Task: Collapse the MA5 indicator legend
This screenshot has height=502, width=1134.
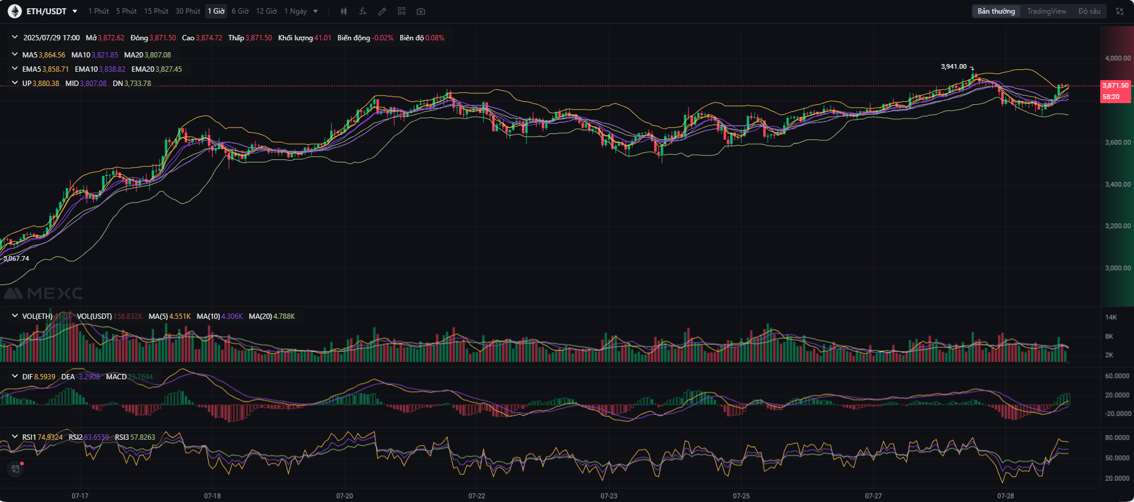Action: [x=15, y=55]
